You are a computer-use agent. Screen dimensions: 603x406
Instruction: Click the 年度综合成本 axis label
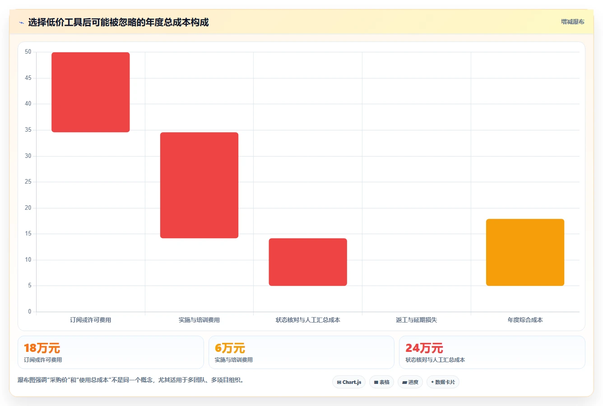point(525,320)
